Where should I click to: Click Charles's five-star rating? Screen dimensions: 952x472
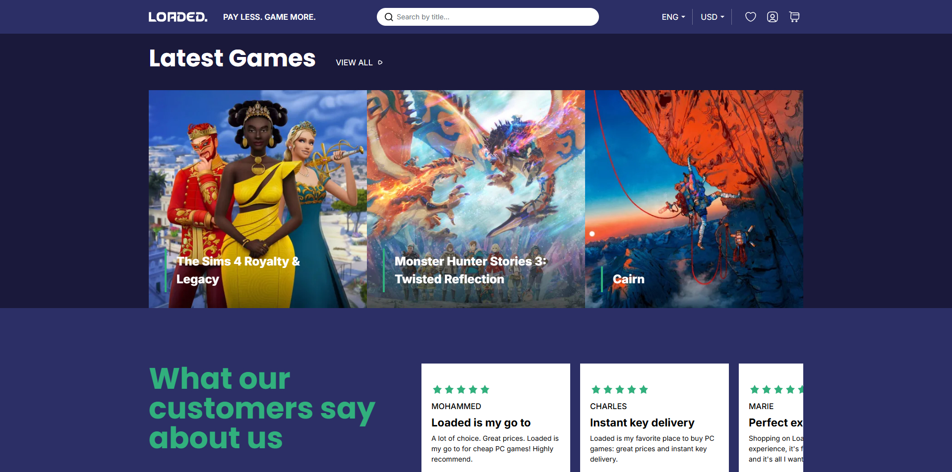(620, 390)
